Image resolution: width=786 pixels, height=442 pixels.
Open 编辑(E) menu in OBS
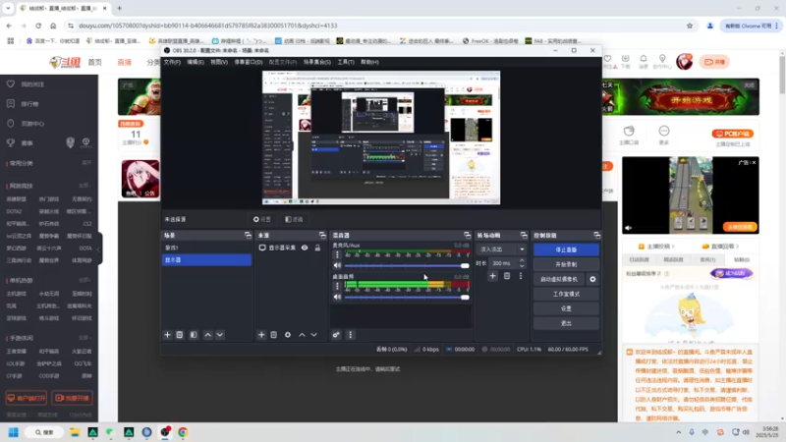tap(196, 62)
